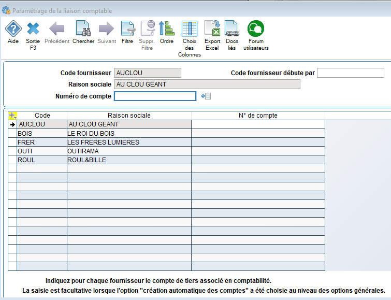
Task: Select the FRER code cell
Action: [x=42, y=142]
